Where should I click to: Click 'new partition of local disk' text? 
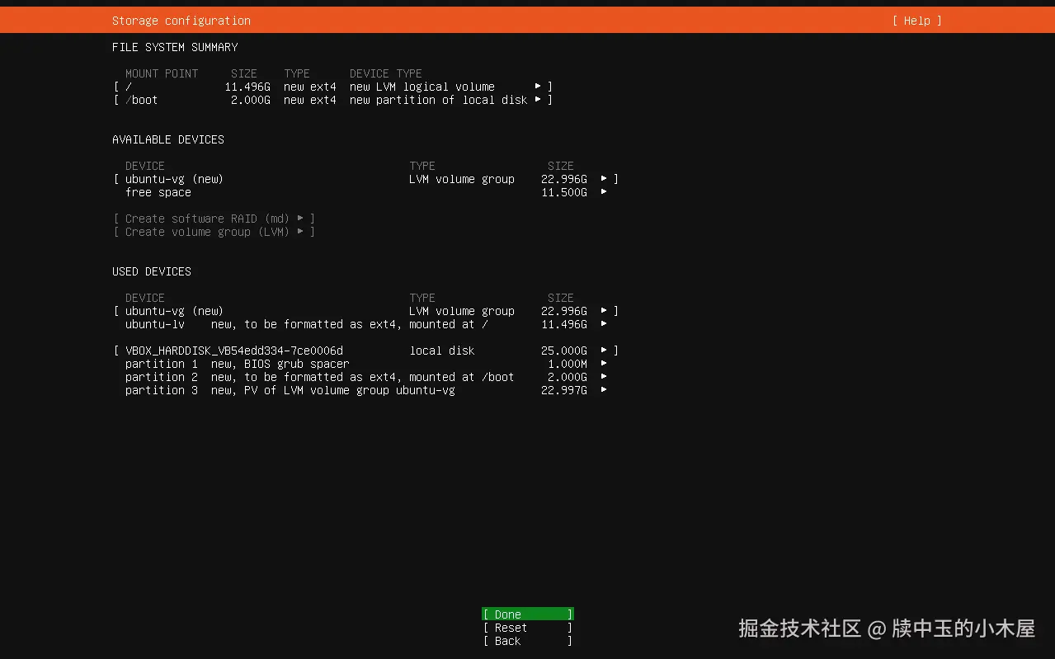pyautogui.click(x=439, y=100)
